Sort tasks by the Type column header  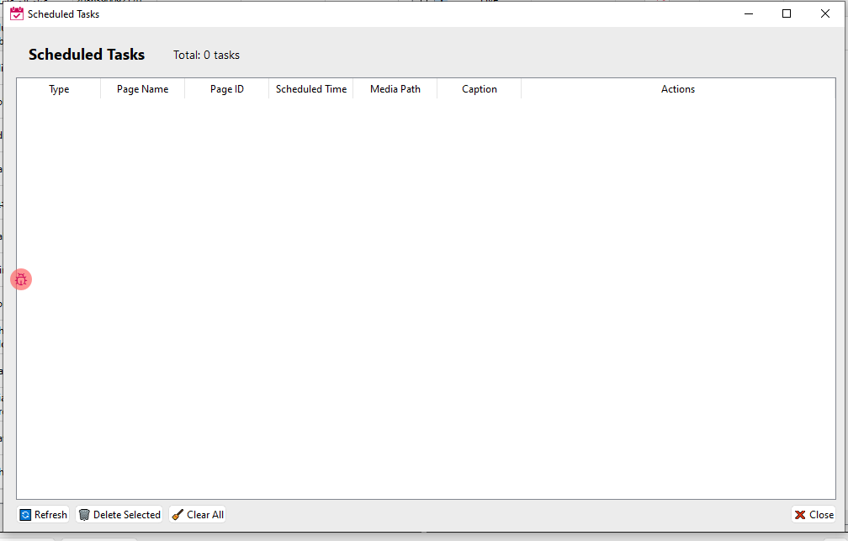59,88
